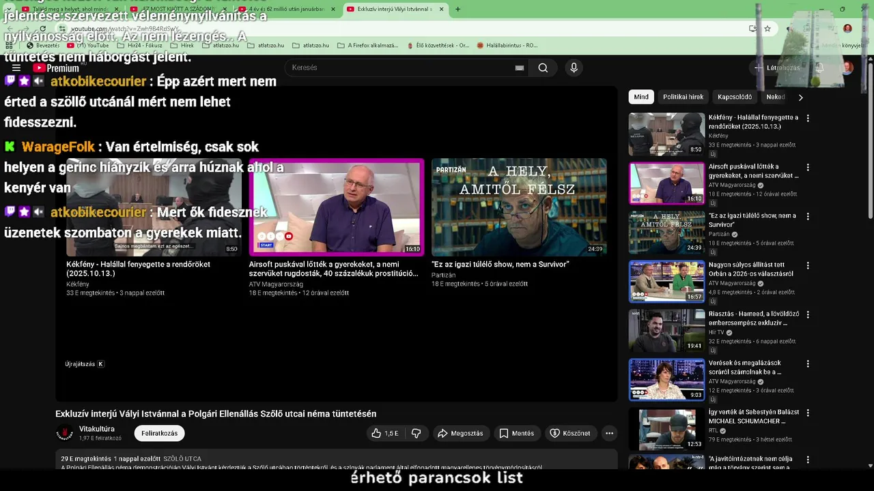The width and height of the screenshot is (874, 491).
Task: Open more actions ellipsis under video
Action: (609, 433)
